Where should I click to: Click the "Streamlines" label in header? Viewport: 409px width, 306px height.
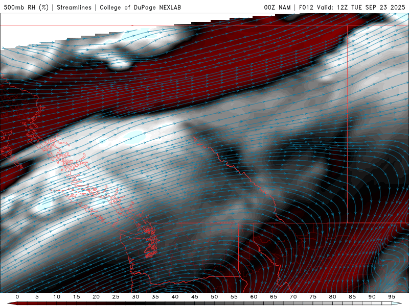74,7
